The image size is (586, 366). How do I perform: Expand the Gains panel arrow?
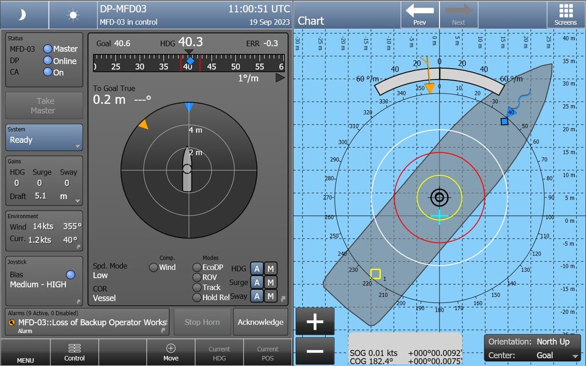[78, 201]
